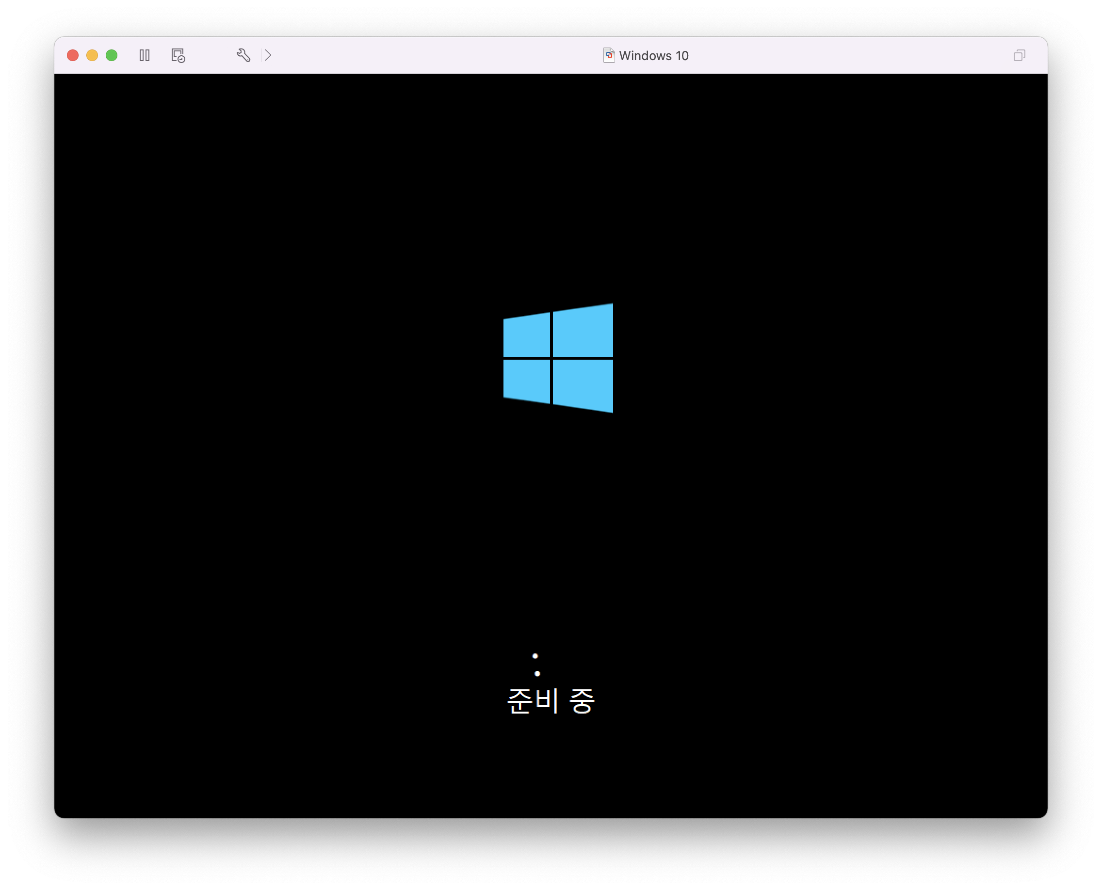Enter full screen with green button

pos(112,55)
